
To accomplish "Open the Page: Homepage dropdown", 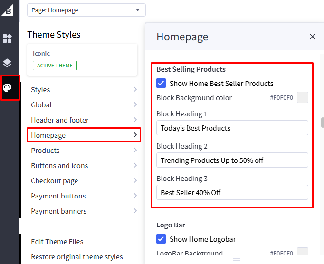I will point(86,10).
